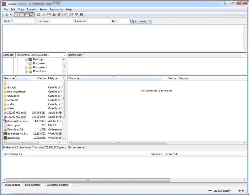Open the Quickconnect history dropdown arrow
249x195 pixels.
point(150,21)
